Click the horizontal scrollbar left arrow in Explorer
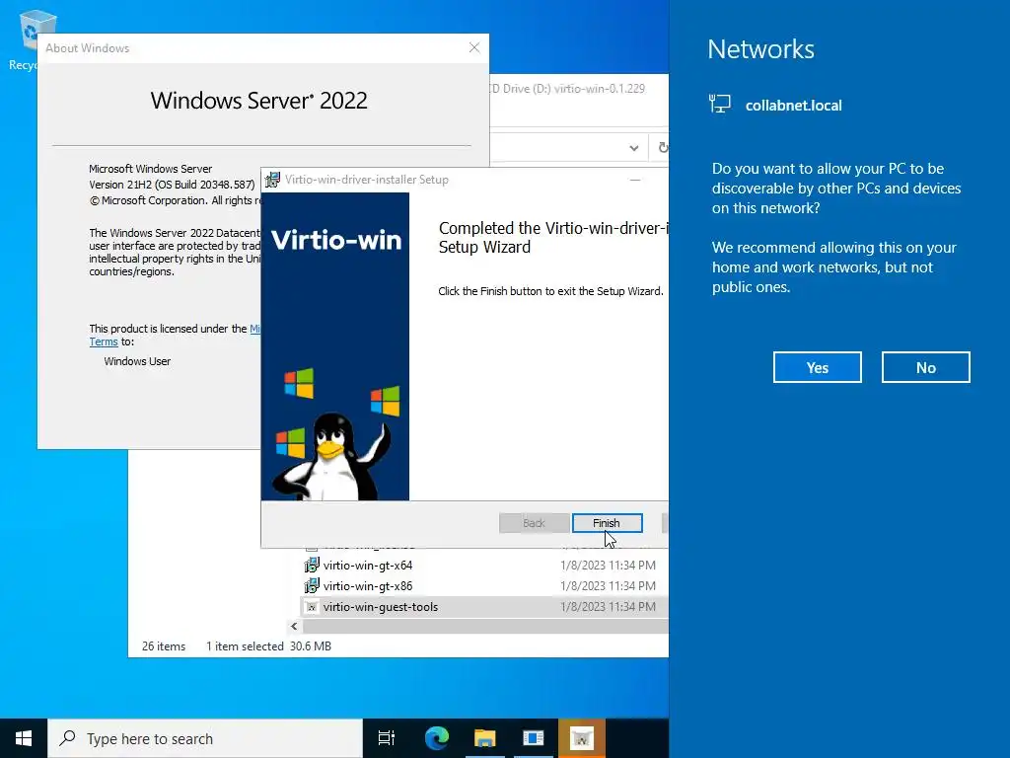The image size is (1010, 758). pos(294,626)
